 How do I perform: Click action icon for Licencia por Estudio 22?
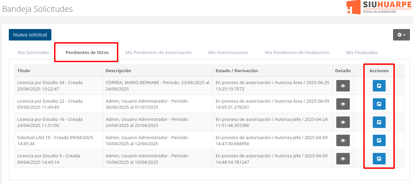pyautogui.click(x=379, y=104)
